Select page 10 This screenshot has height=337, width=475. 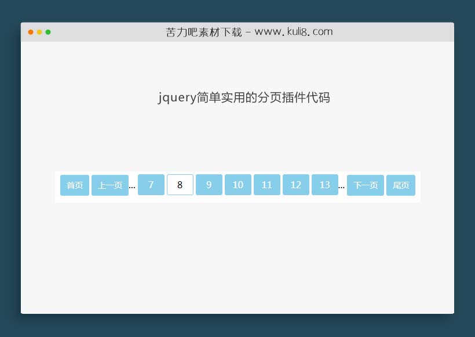[x=238, y=185]
